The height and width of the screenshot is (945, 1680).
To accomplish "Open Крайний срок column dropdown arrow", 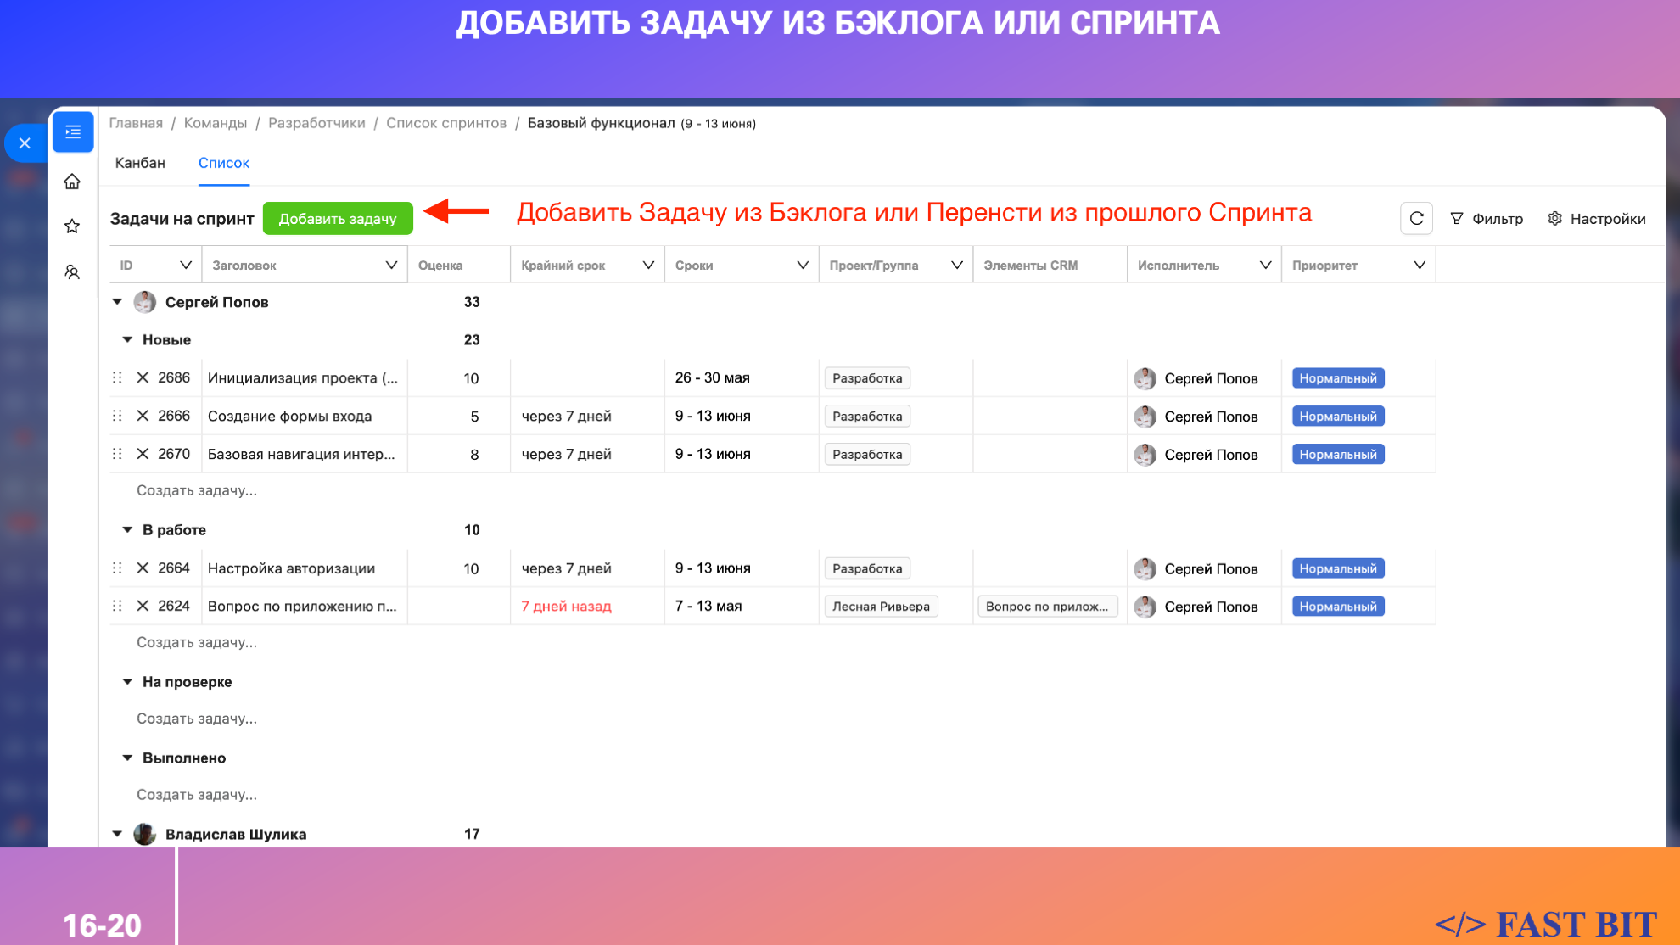I will pos(648,266).
